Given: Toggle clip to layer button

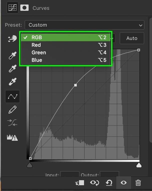Looking at the screenshot, I should coord(80,183).
